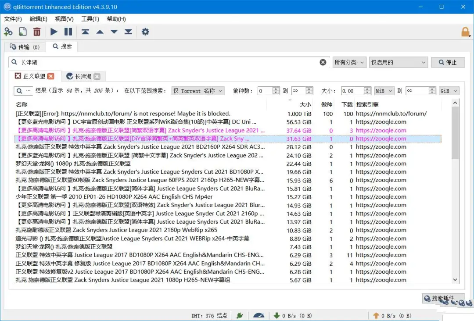Open the 仅 Torrent 名称 search scope dropdown
The height and width of the screenshot is (321, 474).
(197, 91)
